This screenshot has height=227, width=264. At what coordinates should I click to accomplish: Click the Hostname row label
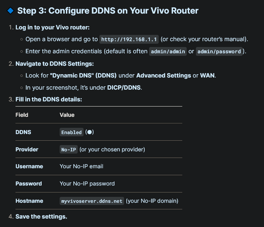point(29,201)
